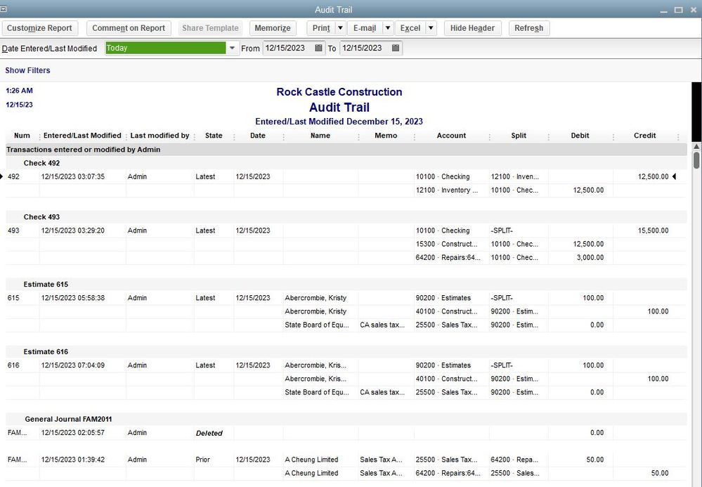This screenshot has height=487, width=702.
Task: Close the Audit Trail window
Action: (x=692, y=10)
